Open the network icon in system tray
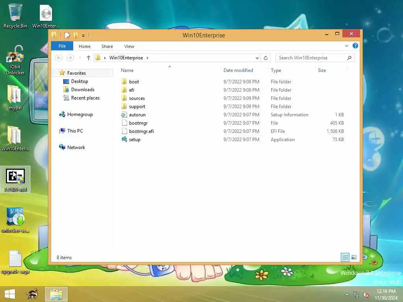403x302 pixels. 356,294
